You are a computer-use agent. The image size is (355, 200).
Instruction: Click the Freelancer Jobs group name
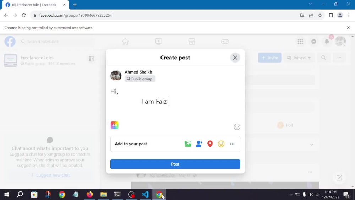37,58
